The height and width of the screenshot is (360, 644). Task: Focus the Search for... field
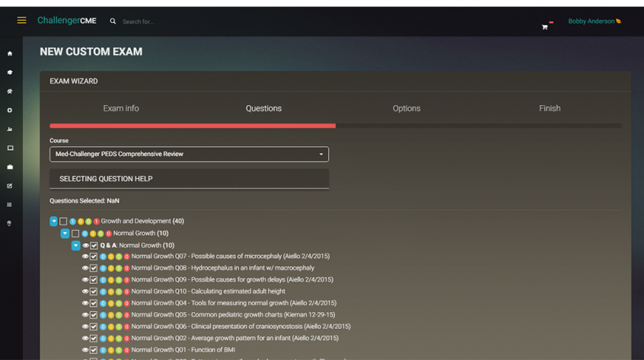[139, 21]
